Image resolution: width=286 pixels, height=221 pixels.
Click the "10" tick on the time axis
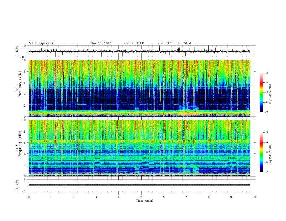tap(254, 197)
